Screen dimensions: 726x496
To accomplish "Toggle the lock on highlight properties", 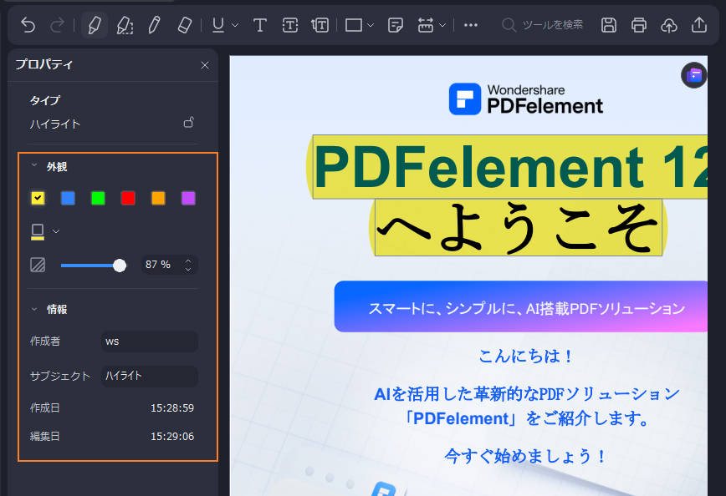I will [x=188, y=122].
